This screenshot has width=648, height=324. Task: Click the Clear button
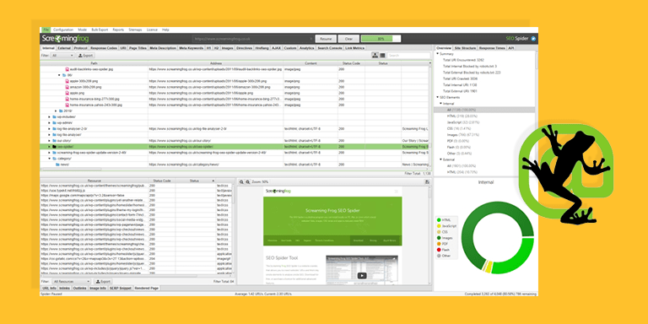[348, 39]
